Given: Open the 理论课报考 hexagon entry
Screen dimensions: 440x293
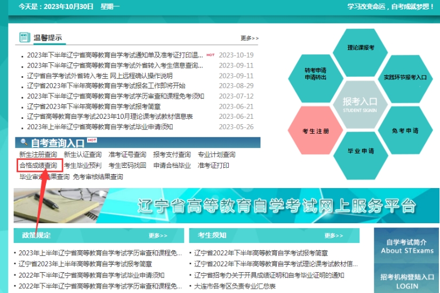Looking at the screenshot, I should 361,51.
